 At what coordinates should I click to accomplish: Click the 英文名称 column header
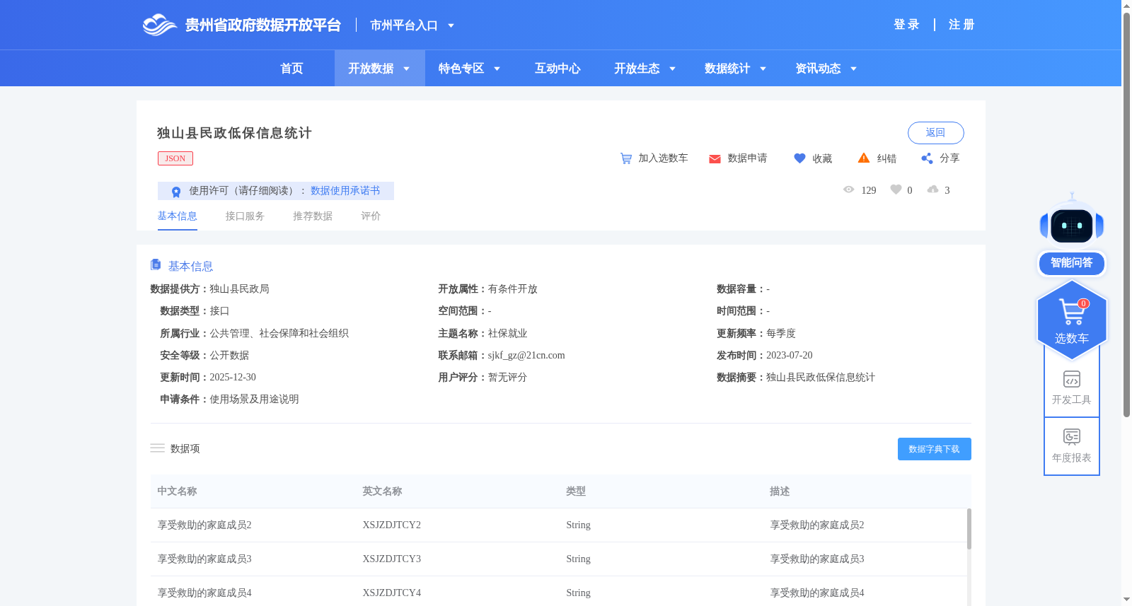pos(382,491)
